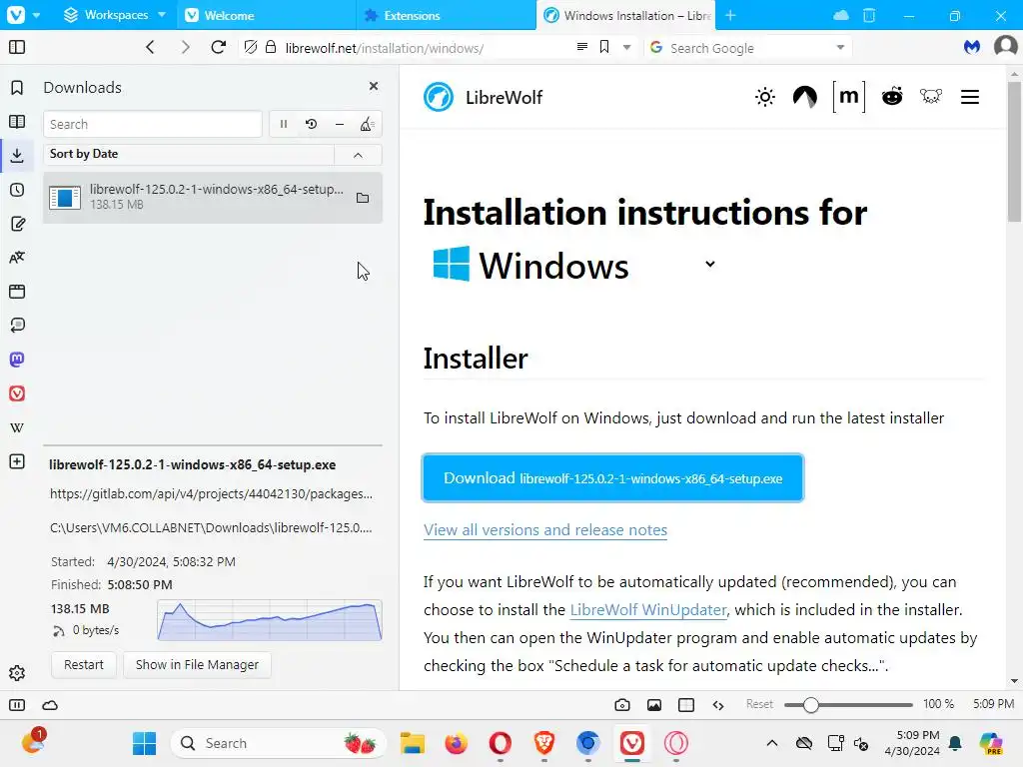Open Firefox from the taskbar
Screen dimensions: 1023x767
(456, 743)
